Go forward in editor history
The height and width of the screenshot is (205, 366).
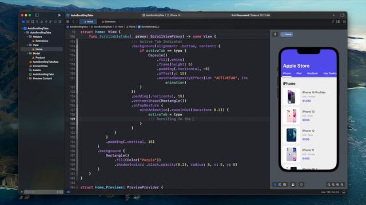tap(77, 22)
